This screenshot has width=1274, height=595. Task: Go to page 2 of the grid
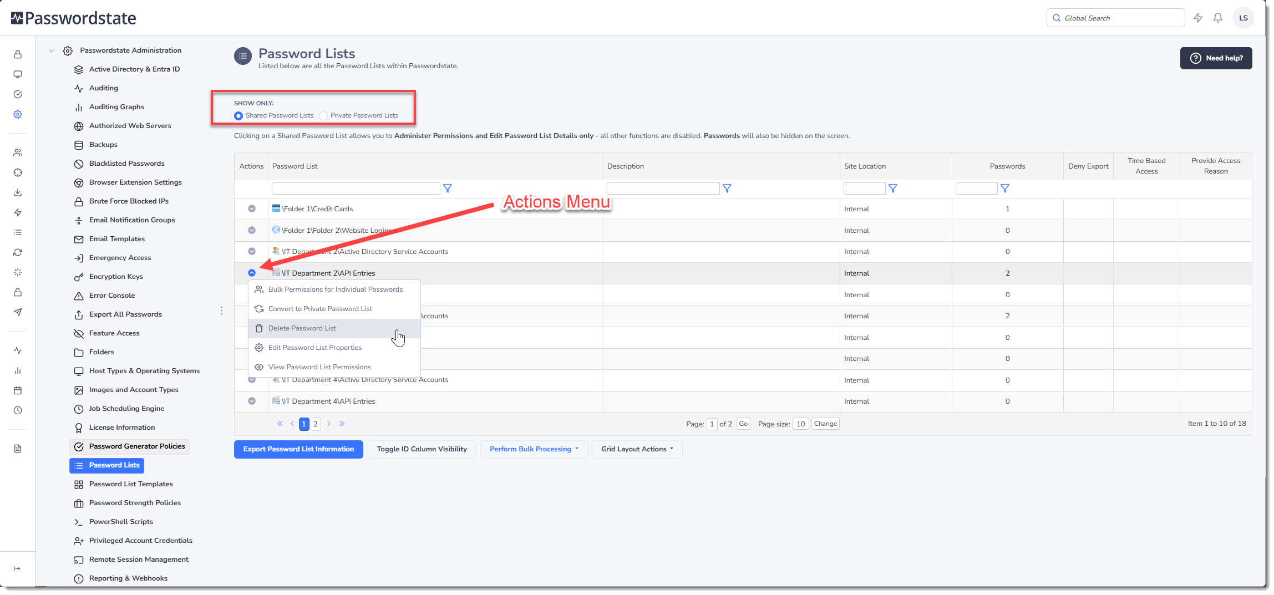[316, 424]
